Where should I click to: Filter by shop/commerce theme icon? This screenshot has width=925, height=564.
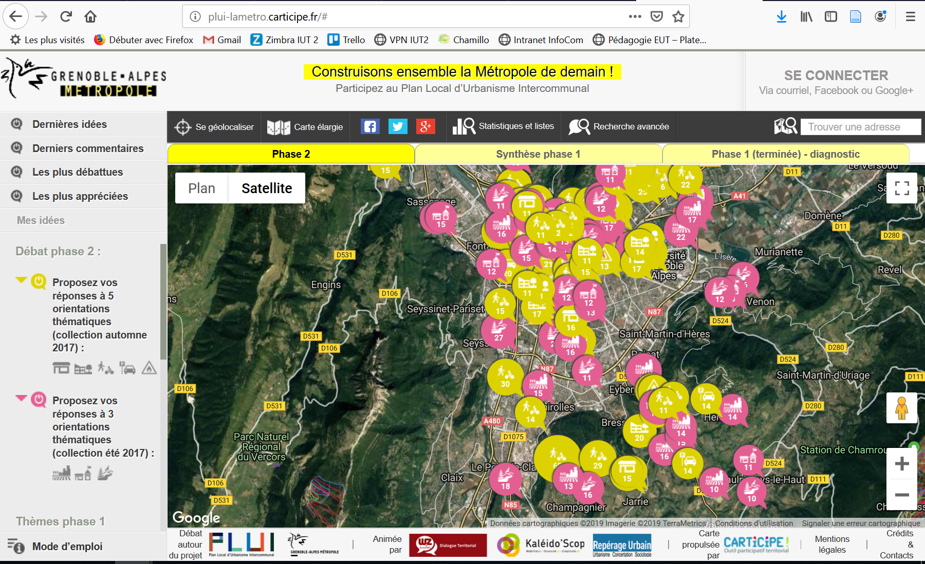click(61, 368)
